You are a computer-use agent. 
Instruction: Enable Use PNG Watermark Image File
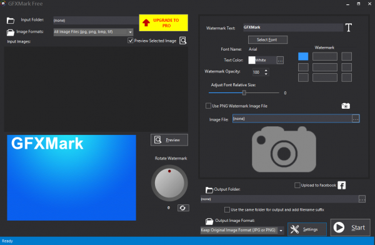click(x=208, y=106)
